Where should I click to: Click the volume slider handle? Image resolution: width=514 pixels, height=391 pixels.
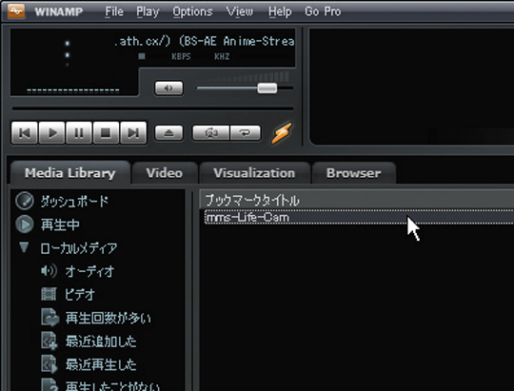click(267, 88)
